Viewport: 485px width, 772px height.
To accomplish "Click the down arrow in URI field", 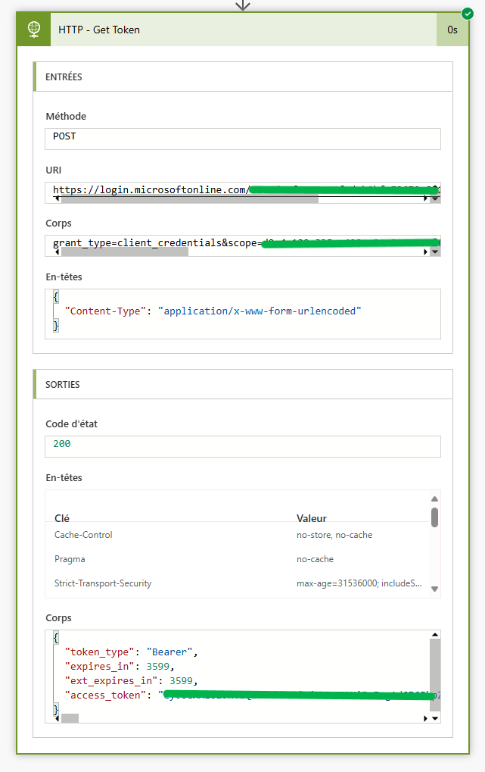I will 435,199.
